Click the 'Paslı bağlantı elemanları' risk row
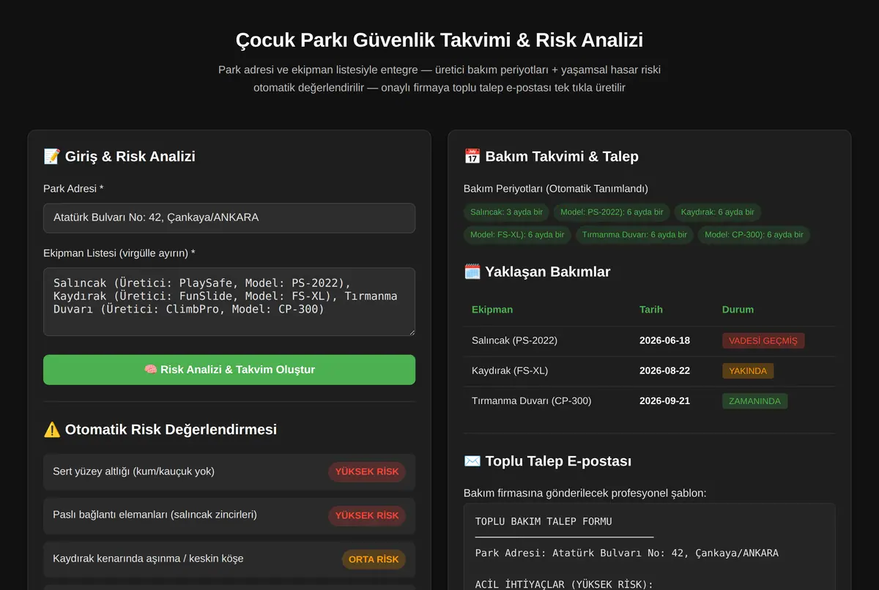The height and width of the screenshot is (590, 879). pos(229,515)
